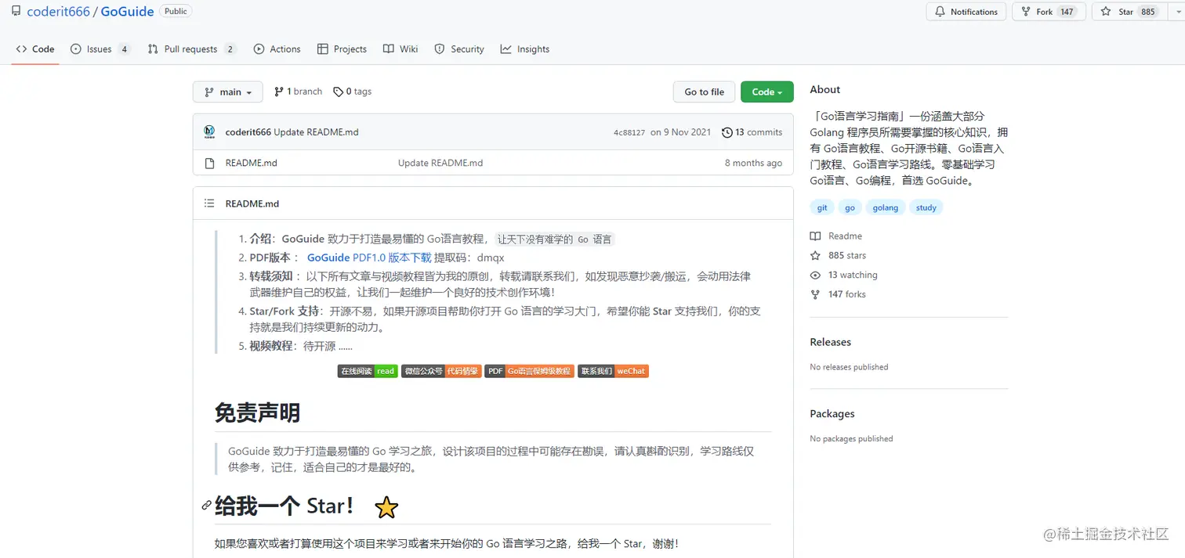Click the No releases published text
The image size is (1185, 558).
coord(849,367)
